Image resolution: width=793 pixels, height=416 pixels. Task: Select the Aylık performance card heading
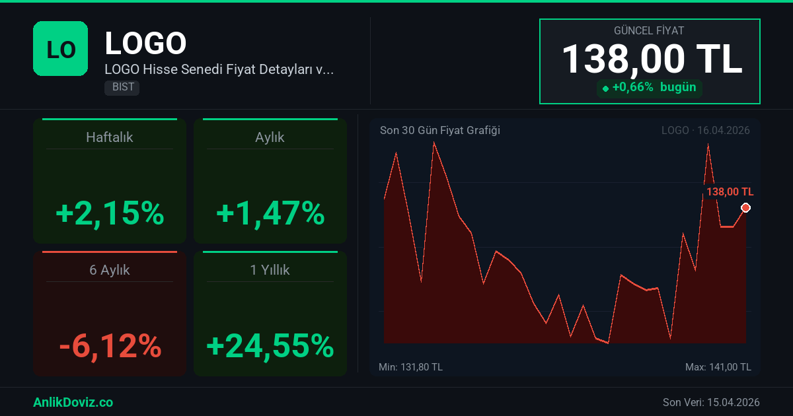pyautogui.click(x=270, y=137)
